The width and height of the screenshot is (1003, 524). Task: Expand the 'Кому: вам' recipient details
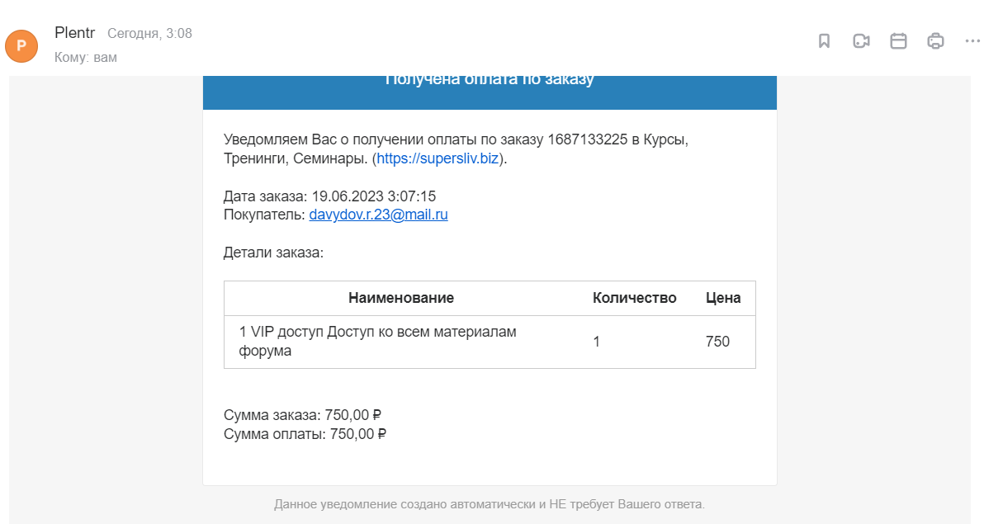86,58
